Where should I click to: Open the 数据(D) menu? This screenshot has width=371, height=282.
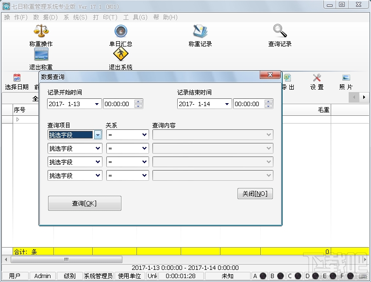(x=46, y=17)
